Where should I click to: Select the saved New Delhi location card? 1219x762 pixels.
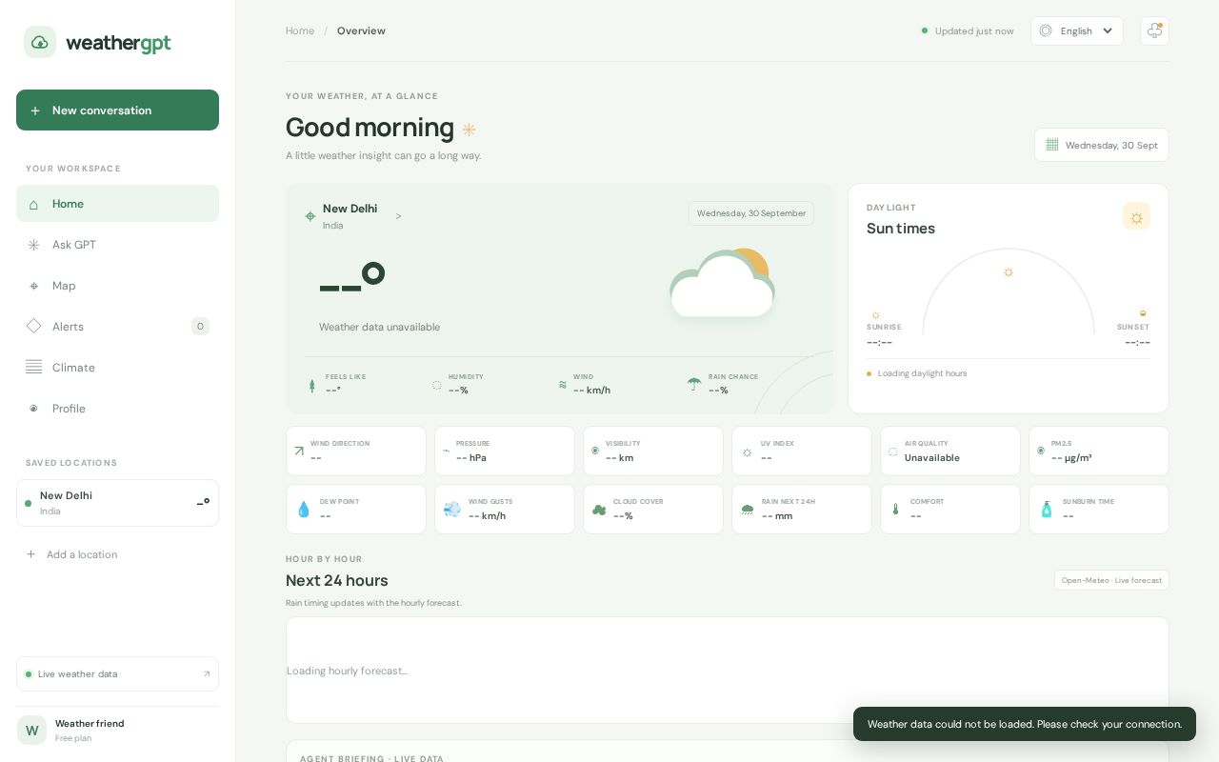(x=117, y=503)
